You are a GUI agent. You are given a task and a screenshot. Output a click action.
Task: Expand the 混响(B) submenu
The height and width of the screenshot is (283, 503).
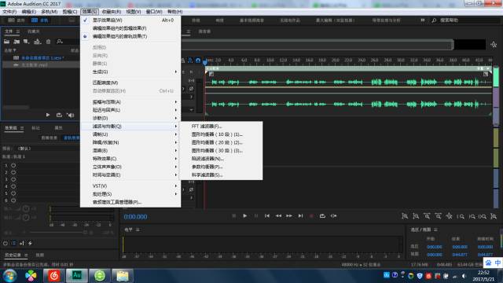(130, 150)
